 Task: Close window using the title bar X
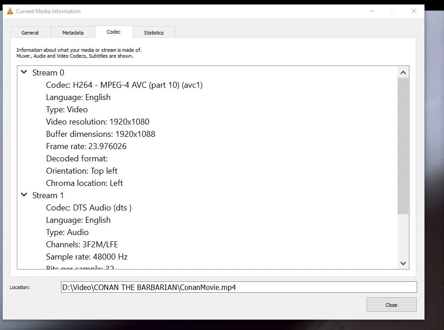414,11
